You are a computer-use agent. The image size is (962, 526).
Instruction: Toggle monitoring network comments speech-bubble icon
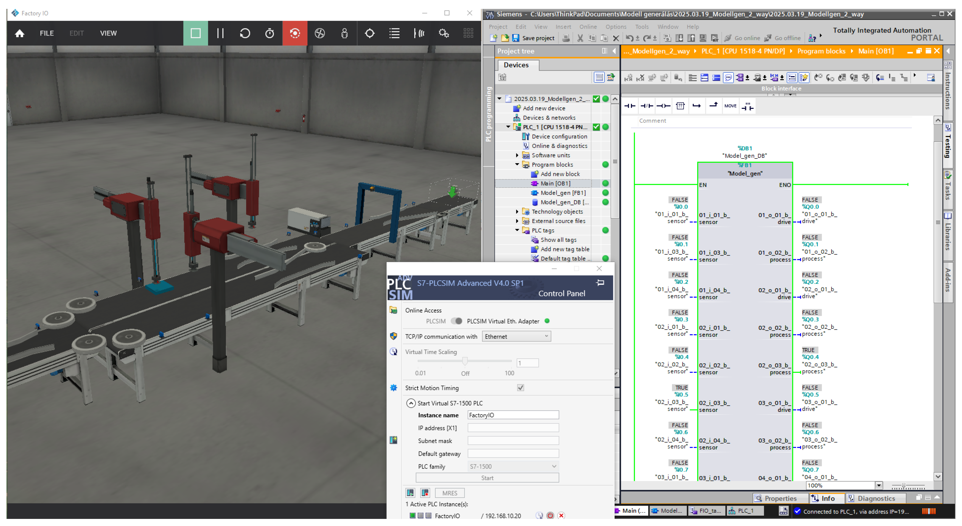[728, 77]
